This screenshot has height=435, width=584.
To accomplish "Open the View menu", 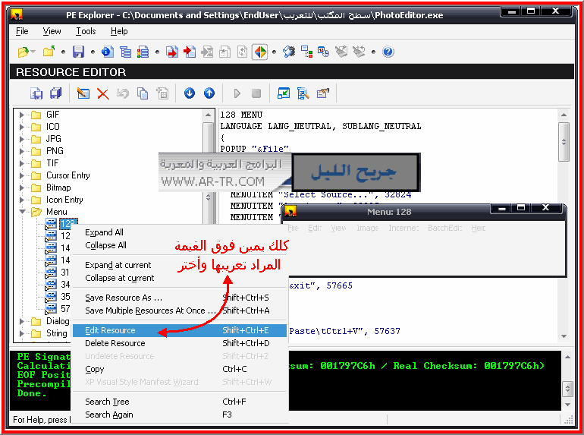I will [52, 31].
